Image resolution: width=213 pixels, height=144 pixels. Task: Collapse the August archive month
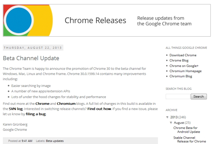point(171,123)
